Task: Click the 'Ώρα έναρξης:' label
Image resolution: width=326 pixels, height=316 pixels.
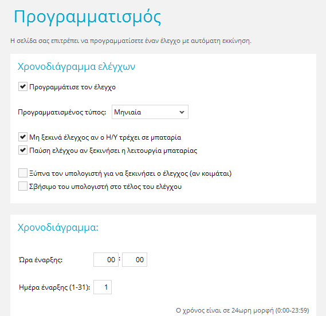Action: (x=41, y=260)
